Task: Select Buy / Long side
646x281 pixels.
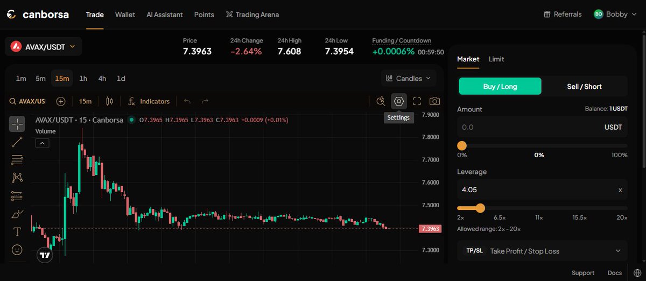Action: coord(500,86)
